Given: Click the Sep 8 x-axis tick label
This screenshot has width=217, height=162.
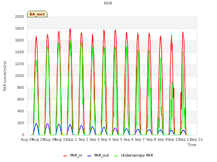Looking at the screenshot, I should (x=151, y=139).
